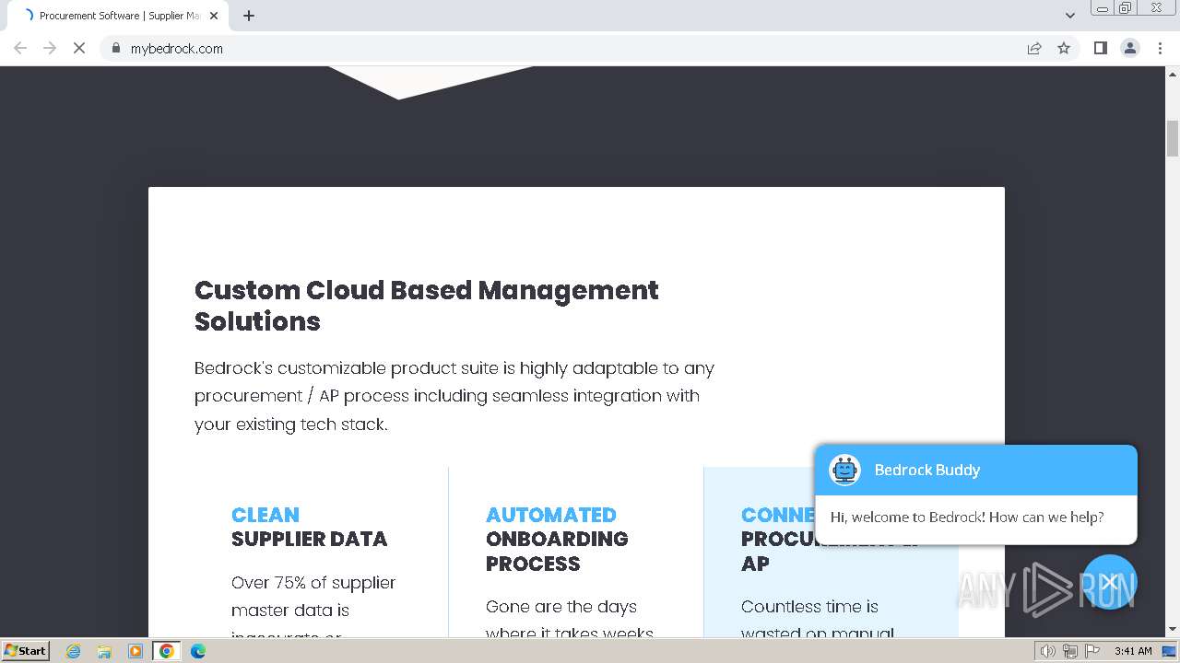Viewport: 1180px width, 663px height.
Task: Click the system clock 3:41 AM
Action: [1133, 651]
